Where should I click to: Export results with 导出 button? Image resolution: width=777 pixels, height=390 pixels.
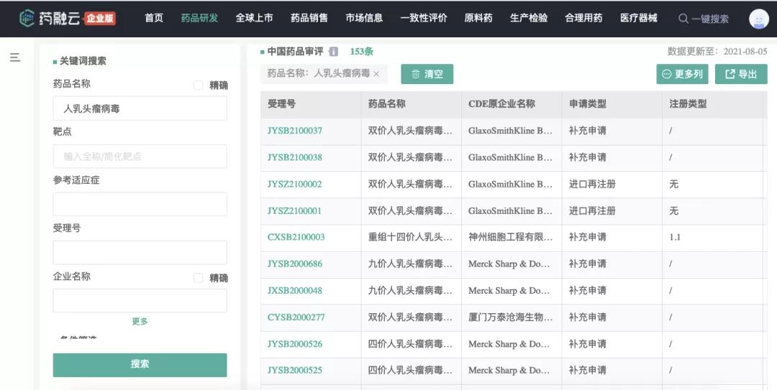pos(740,74)
